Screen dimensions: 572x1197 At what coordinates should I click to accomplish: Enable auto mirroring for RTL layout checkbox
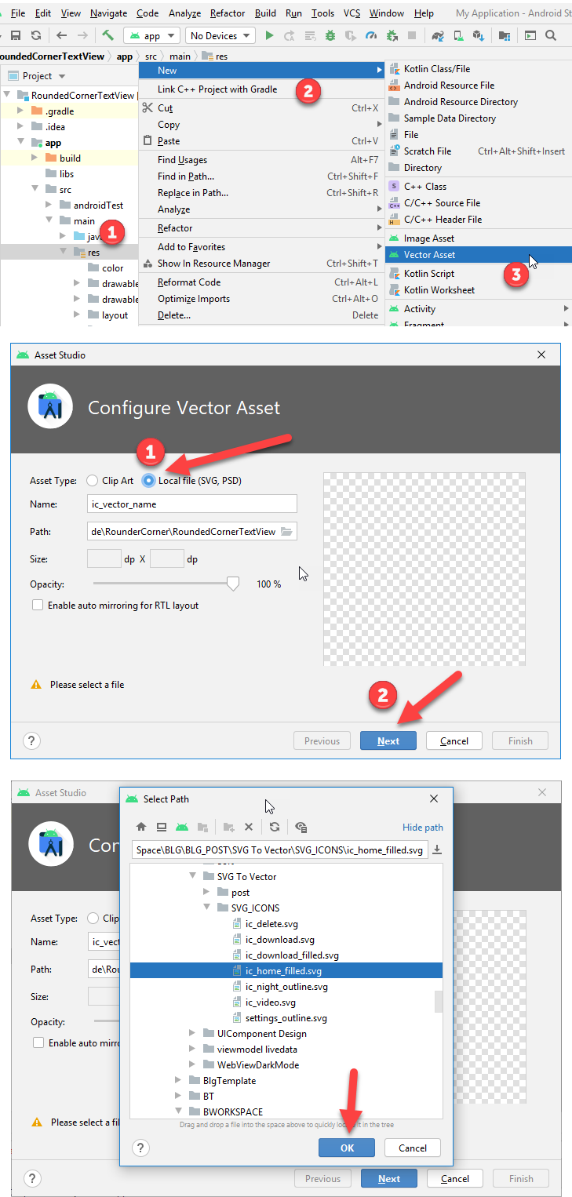37,605
